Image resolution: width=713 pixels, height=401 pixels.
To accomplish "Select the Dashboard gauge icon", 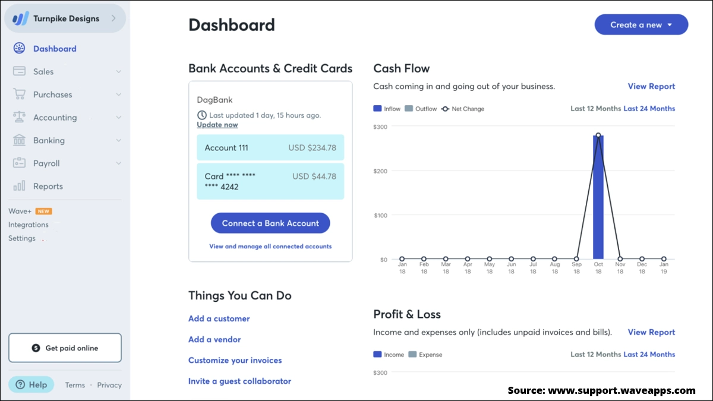I will click(x=19, y=49).
